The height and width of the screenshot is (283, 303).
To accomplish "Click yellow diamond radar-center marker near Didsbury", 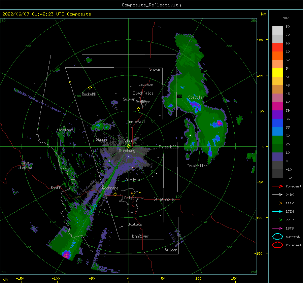I will [x=129, y=146].
